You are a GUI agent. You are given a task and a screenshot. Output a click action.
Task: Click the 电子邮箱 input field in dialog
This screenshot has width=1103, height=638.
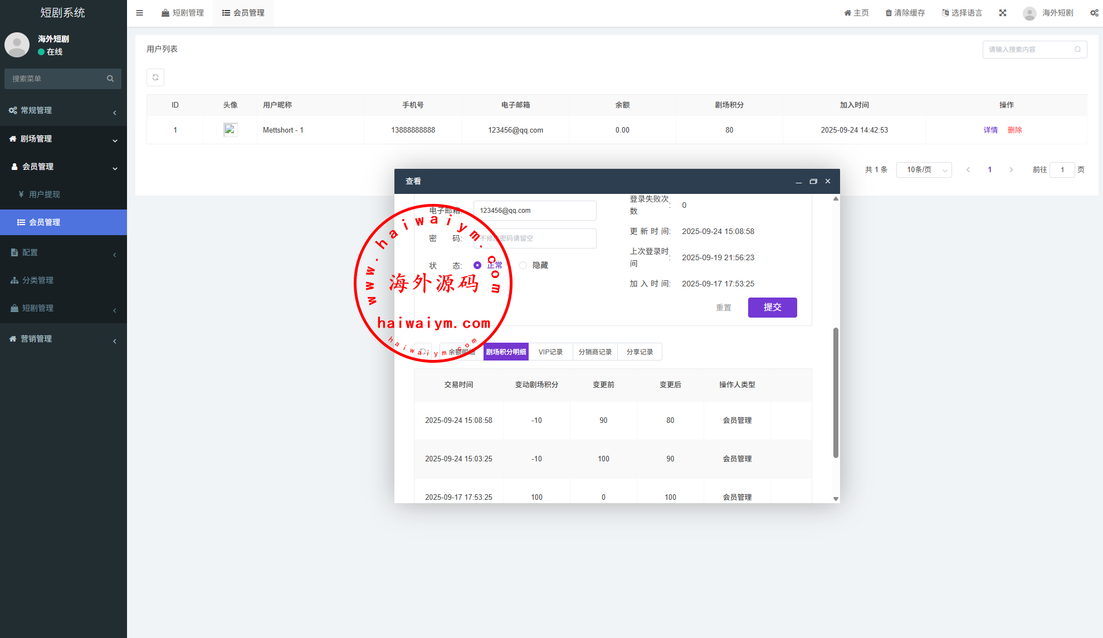point(534,211)
